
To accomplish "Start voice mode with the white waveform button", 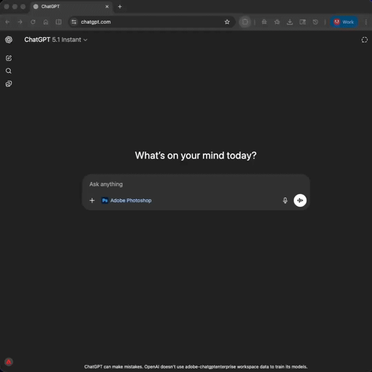I will coord(300,200).
